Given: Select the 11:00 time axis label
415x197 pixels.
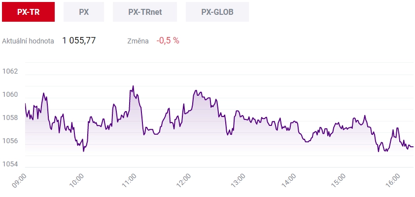Looking at the screenshot, I should pos(129,181).
